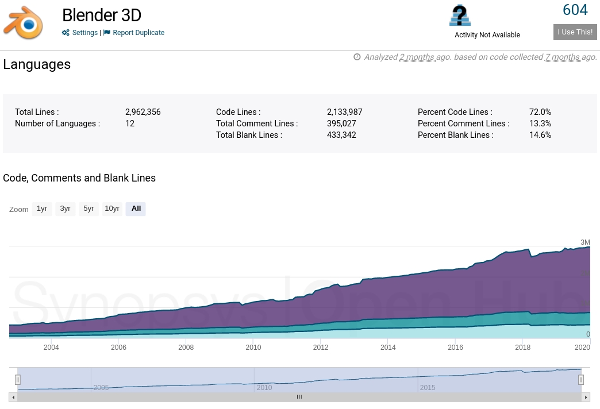
Task: Select the All zoom range
Action: pos(136,209)
